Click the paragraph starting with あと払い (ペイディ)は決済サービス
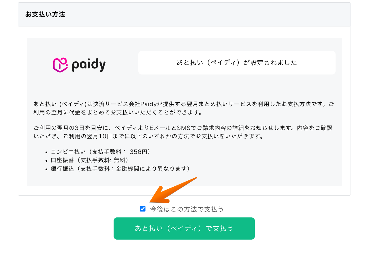This screenshot has width=369, height=260. [184, 108]
